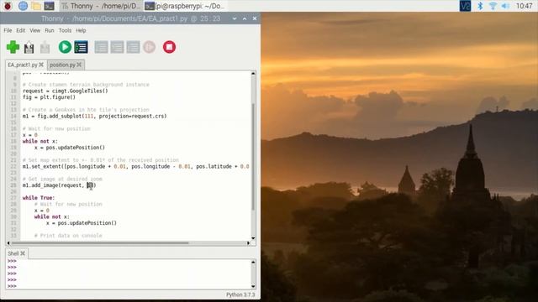The width and height of the screenshot is (538, 302).
Task: Click editor vertical scrollbar up arrow
Action: [x=253, y=73]
